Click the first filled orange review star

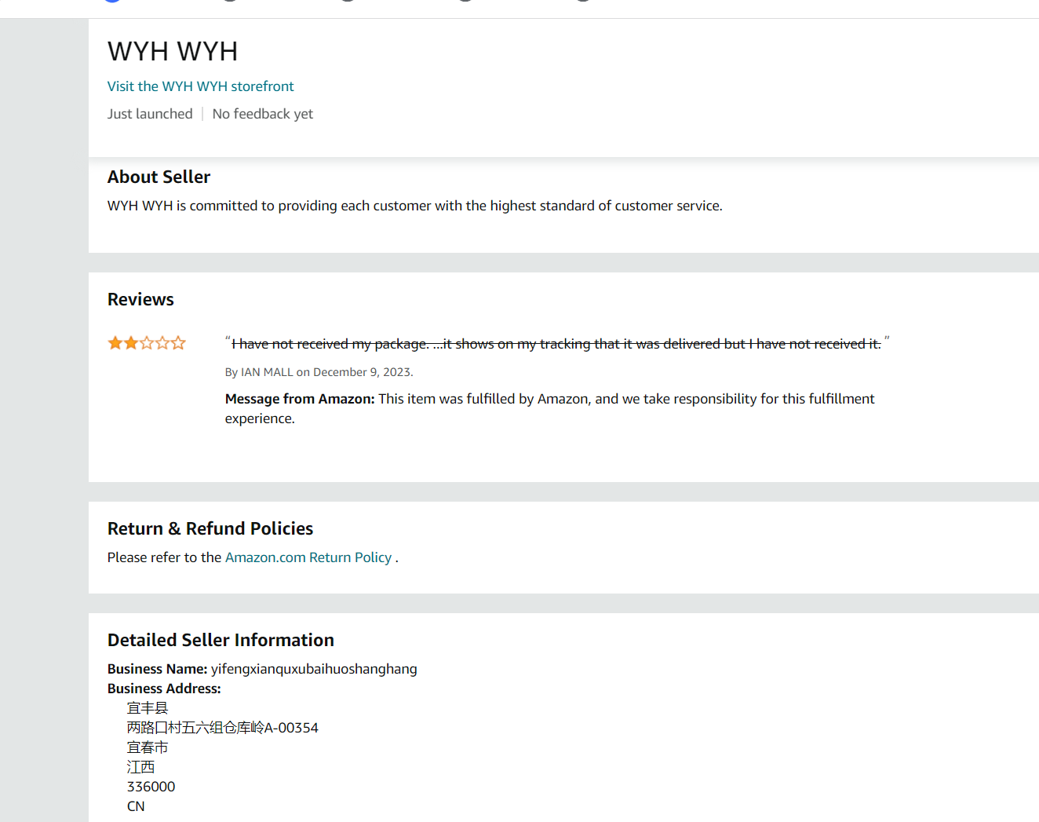point(115,343)
